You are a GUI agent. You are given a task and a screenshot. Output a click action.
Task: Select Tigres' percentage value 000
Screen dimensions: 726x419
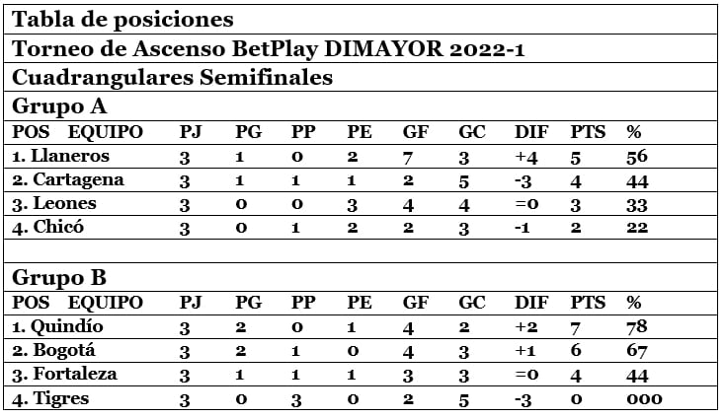[644, 398]
